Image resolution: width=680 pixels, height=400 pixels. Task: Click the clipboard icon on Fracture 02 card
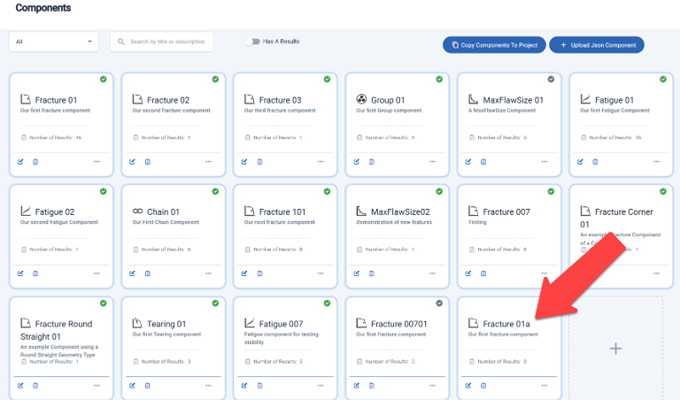coord(148,161)
